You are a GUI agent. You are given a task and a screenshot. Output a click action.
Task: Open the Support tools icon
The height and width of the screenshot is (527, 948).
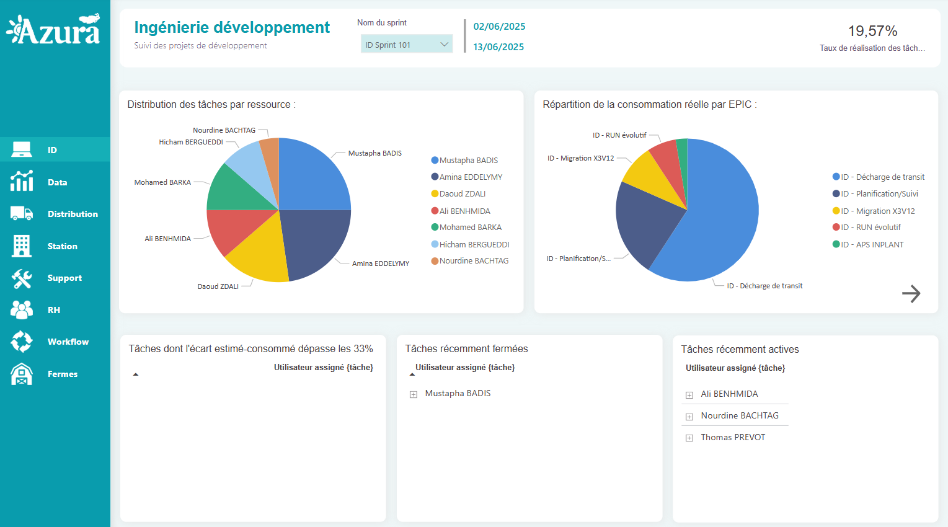[22, 278]
